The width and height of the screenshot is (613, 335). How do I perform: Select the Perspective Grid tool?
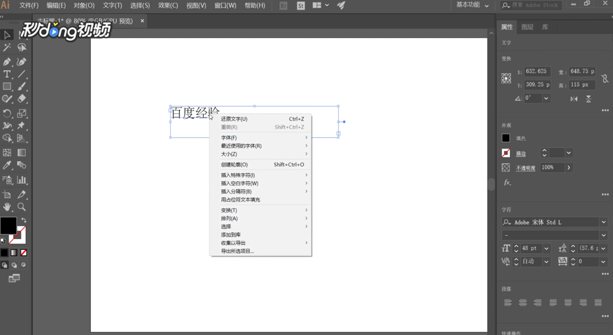(22, 138)
